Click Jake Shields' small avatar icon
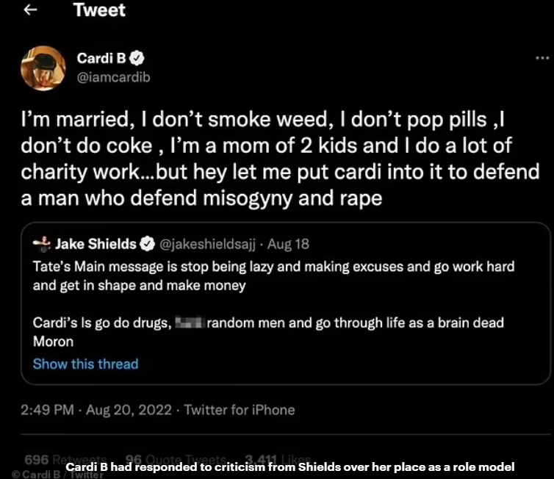This screenshot has height=479, width=554. [42, 244]
